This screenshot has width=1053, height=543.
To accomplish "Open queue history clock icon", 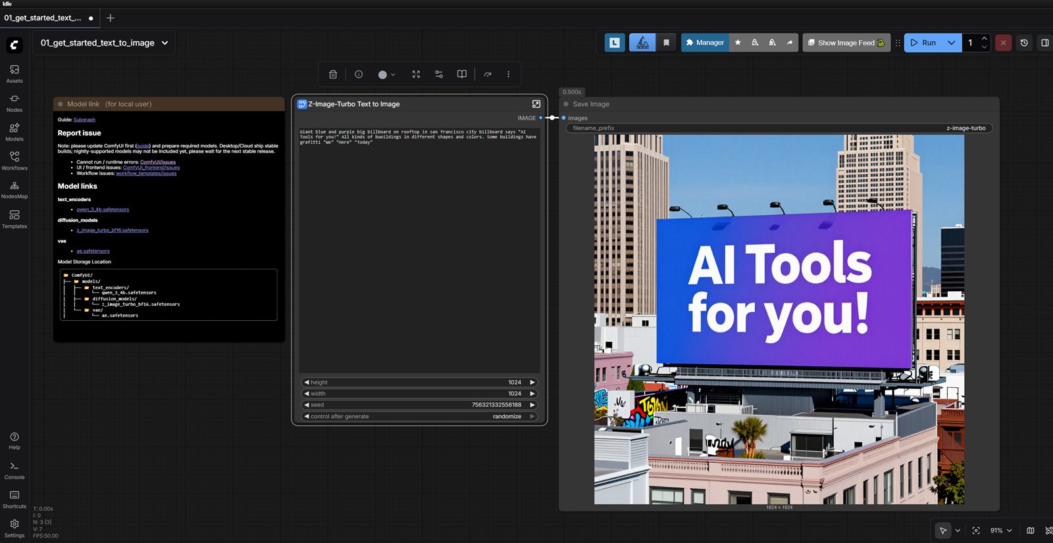I will pos(1024,43).
